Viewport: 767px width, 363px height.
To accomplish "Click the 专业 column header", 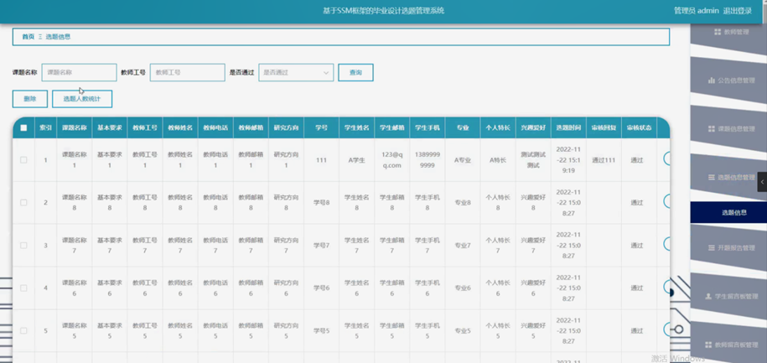I will (463, 127).
